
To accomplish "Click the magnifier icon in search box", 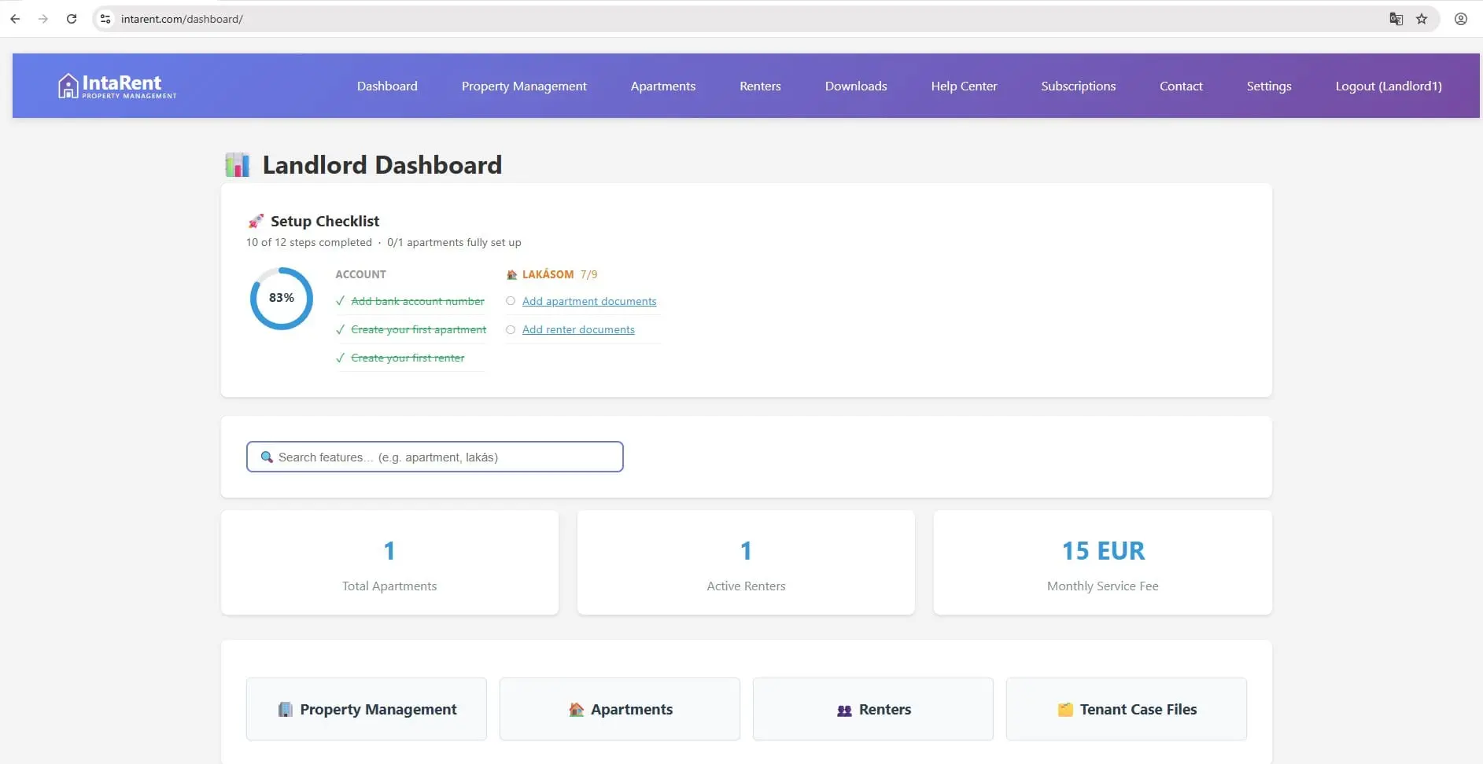I will click(x=267, y=457).
